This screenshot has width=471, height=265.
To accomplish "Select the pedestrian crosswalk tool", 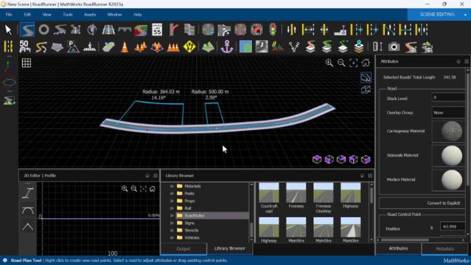I will pos(89,47).
